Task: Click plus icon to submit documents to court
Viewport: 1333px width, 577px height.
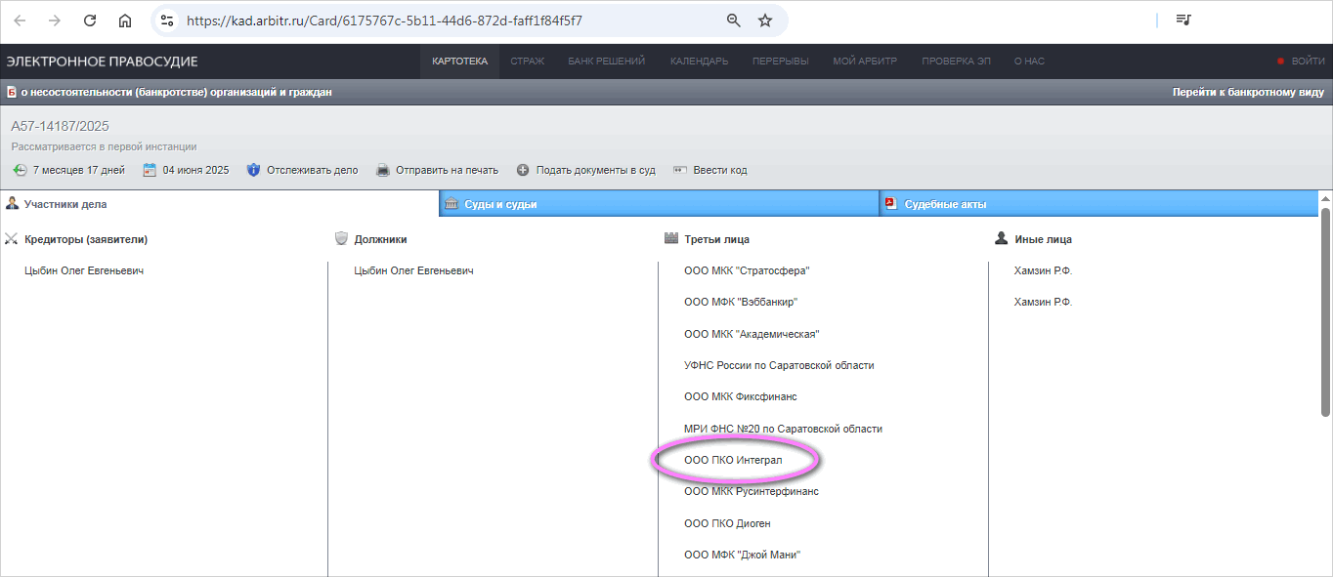Action: [523, 170]
